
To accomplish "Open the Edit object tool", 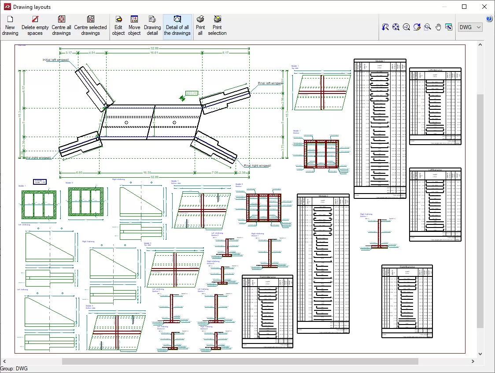I will coord(118,26).
